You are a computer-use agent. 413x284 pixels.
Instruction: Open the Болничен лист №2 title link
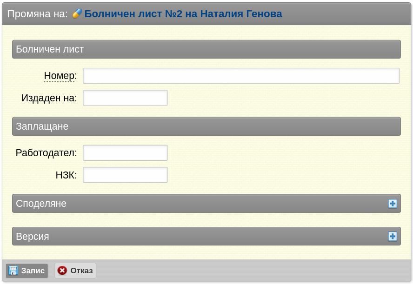click(183, 13)
